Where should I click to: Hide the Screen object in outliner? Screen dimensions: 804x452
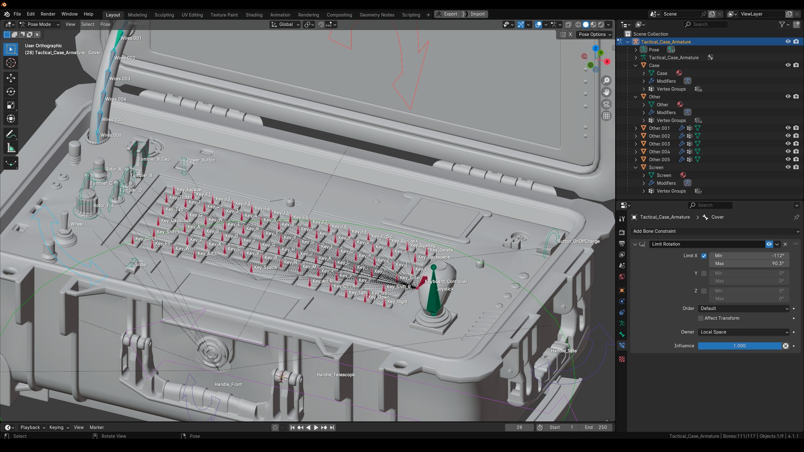click(788, 167)
